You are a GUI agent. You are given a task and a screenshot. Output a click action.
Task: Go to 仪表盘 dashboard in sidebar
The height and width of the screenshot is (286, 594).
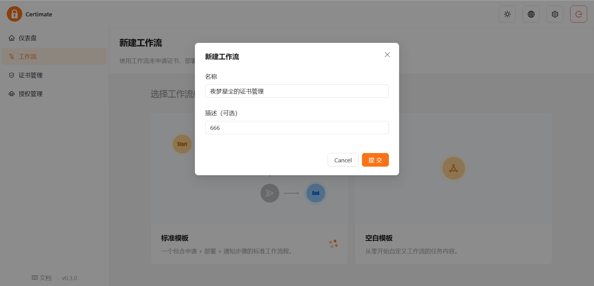28,38
